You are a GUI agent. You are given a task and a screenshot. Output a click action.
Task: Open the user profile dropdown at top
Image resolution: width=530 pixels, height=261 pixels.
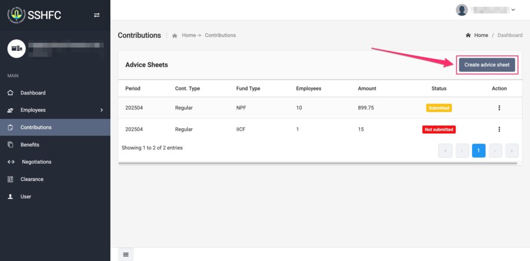485,10
